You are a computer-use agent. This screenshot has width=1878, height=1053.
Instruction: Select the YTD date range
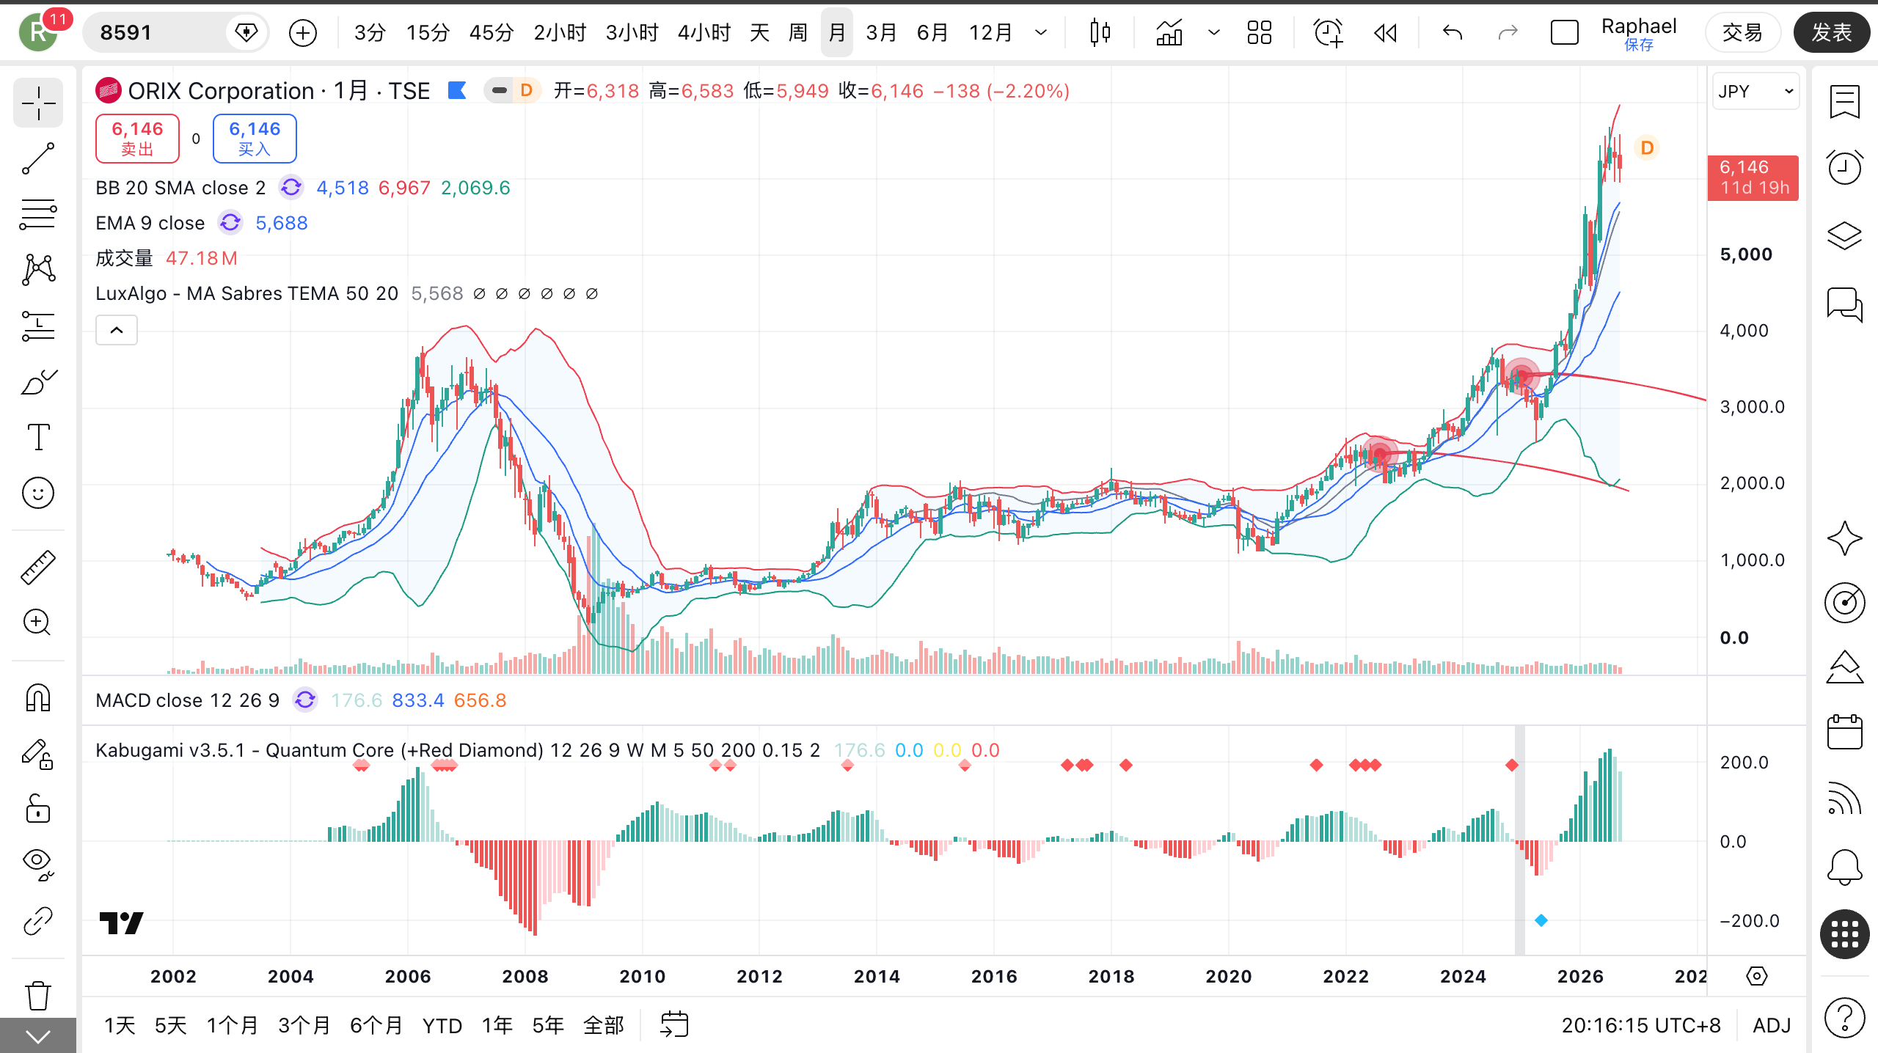tap(442, 1025)
